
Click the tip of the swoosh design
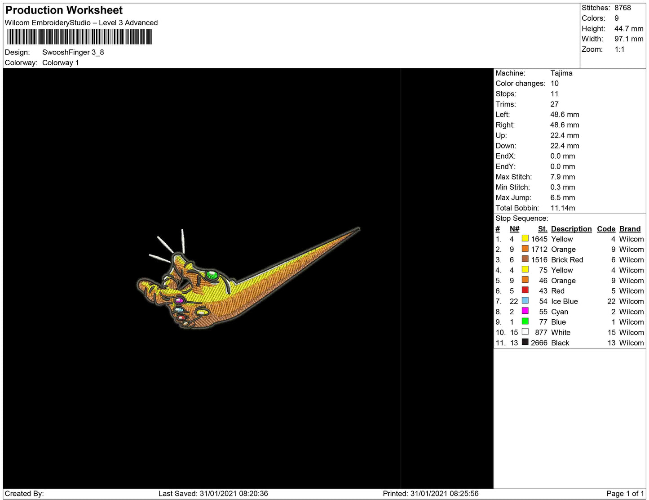pos(358,230)
